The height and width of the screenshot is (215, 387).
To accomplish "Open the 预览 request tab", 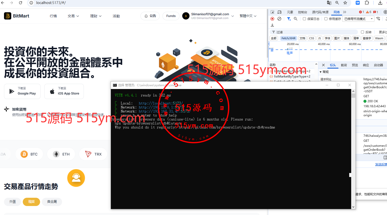I will pyautogui.click(x=355, y=65).
